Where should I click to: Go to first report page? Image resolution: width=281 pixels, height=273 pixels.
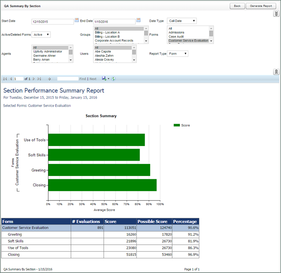5,79
